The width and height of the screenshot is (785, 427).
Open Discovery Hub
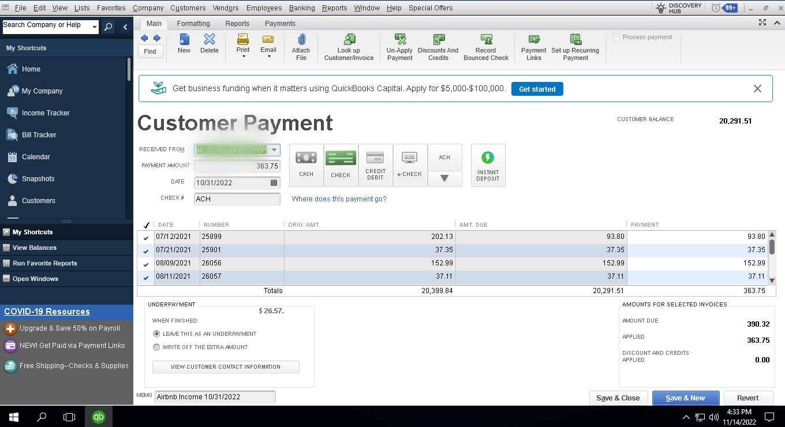(x=679, y=8)
